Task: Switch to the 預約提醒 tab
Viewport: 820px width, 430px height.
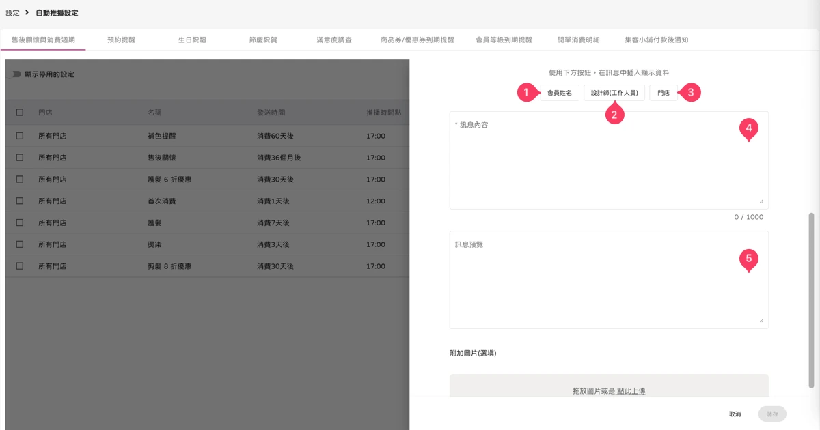Action: pos(121,40)
